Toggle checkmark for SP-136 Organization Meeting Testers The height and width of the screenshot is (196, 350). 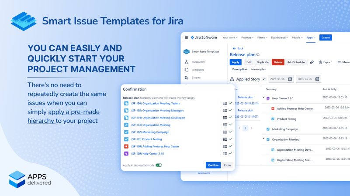point(231,103)
